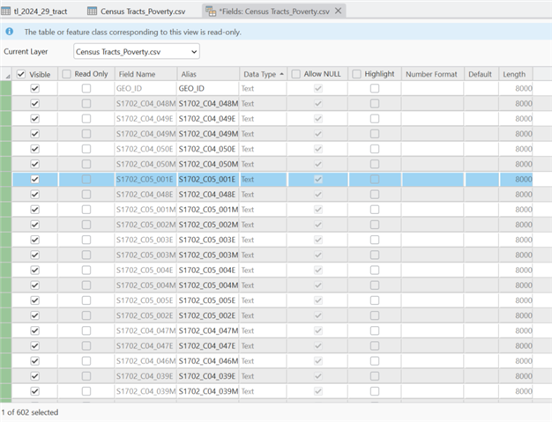This screenshot has width=552, height=422.
Task: Toggle Allow NULL for the S1702_C04_050M row
Action: [318, 164]
